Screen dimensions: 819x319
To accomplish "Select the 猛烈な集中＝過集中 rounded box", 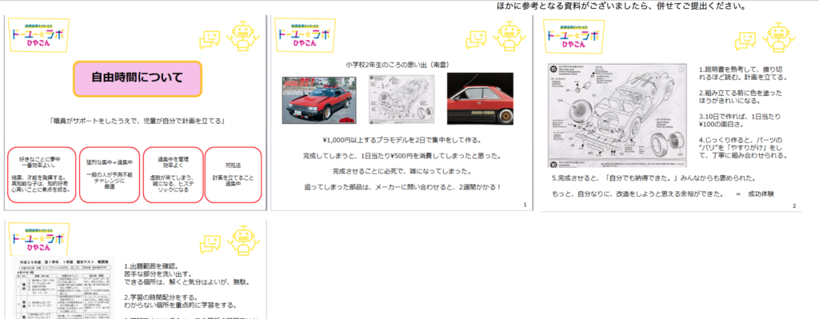I will [110, 175].
